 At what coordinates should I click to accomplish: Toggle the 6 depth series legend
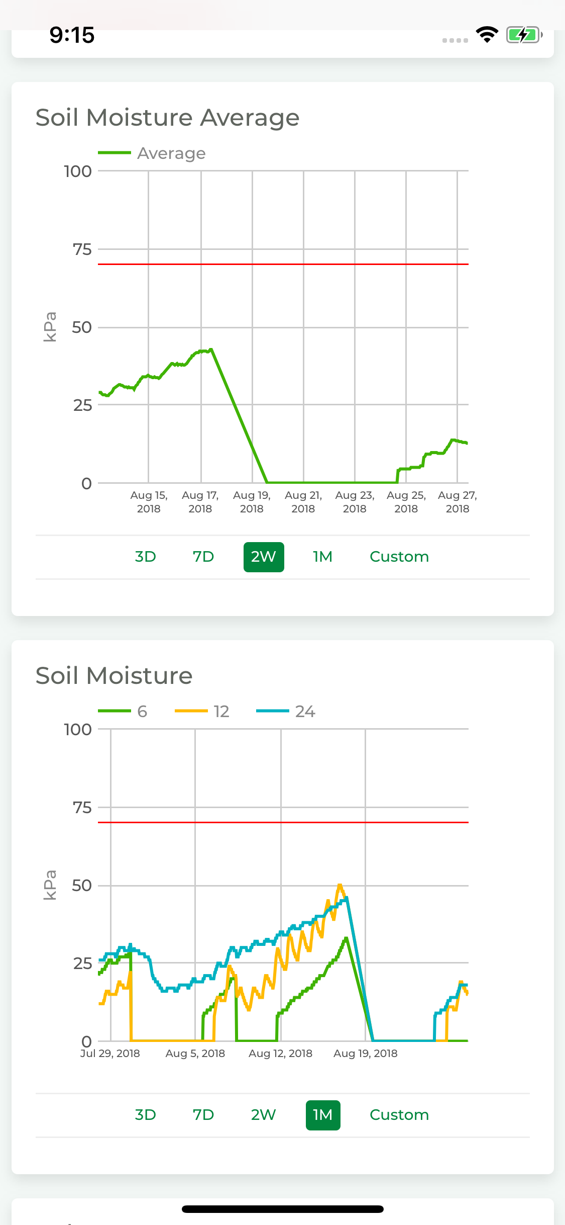[123, 711]
